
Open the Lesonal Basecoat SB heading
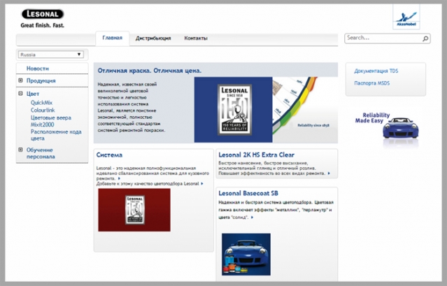point(248,193)
